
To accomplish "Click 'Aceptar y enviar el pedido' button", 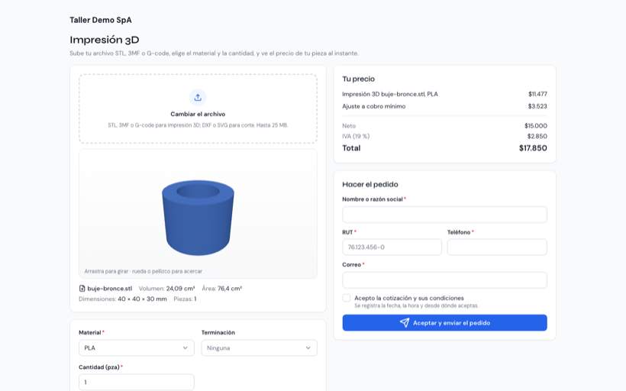I will pos(445,323).
